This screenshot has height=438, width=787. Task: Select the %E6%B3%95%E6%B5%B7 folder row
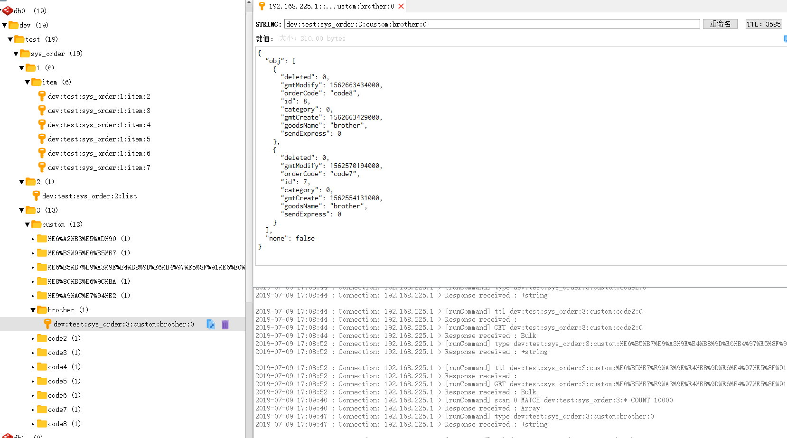[122, 253]
